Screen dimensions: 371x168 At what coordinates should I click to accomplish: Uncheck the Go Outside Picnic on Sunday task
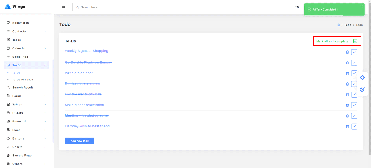(354, 63)
